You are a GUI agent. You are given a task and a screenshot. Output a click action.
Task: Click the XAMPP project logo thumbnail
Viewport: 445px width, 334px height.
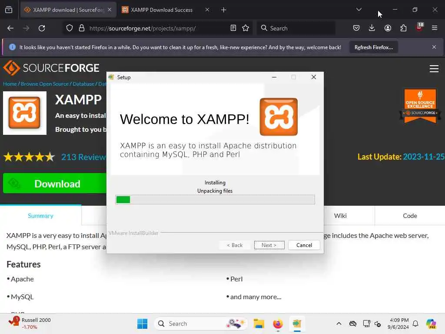[25, 113]
